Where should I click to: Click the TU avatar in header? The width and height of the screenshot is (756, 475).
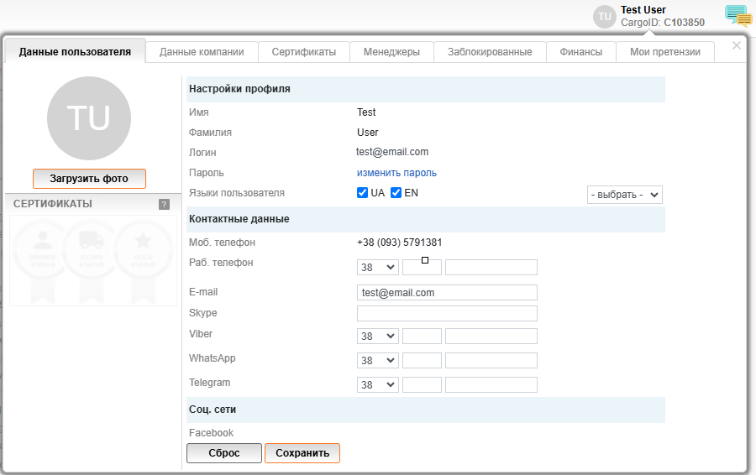point(604,17)
